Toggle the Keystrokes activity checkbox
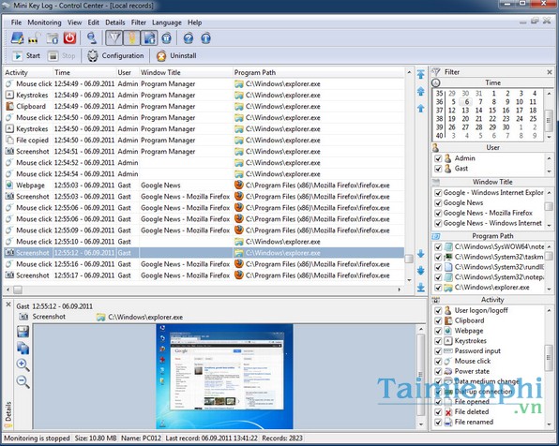This screenshot has height=446, width=559. click(438, 341)
